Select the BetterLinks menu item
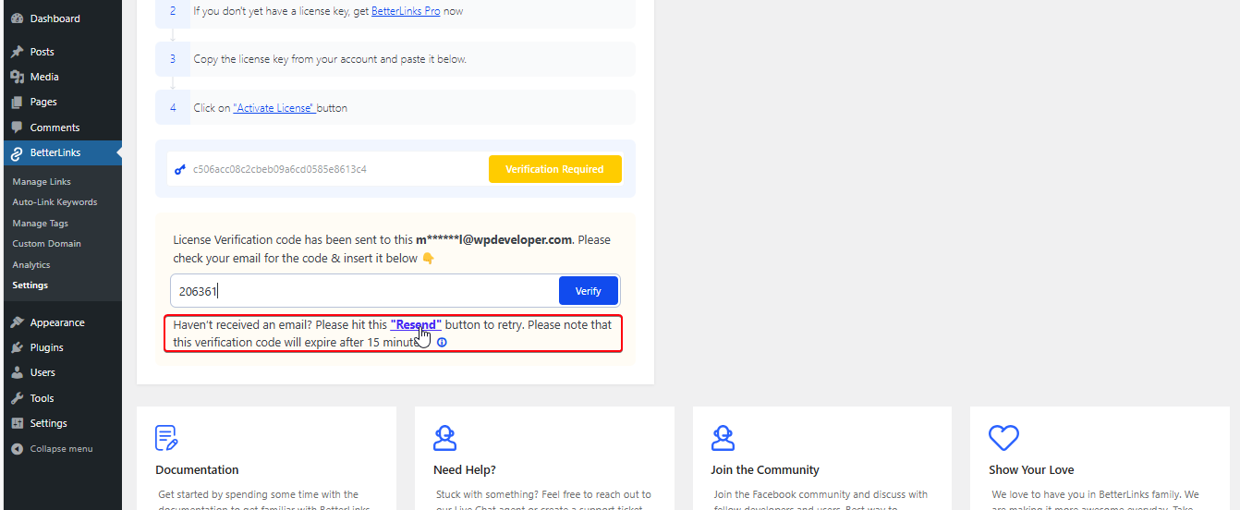1240x510 pixels. coord(61,152)
